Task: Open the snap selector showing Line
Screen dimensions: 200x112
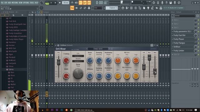Action: pyautogui.click(x=98, y=8)
